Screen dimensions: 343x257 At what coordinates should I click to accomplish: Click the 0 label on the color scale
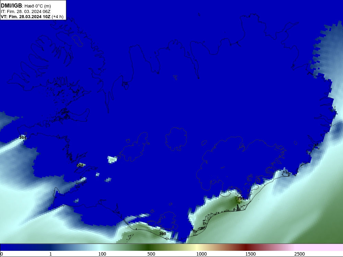2,254
